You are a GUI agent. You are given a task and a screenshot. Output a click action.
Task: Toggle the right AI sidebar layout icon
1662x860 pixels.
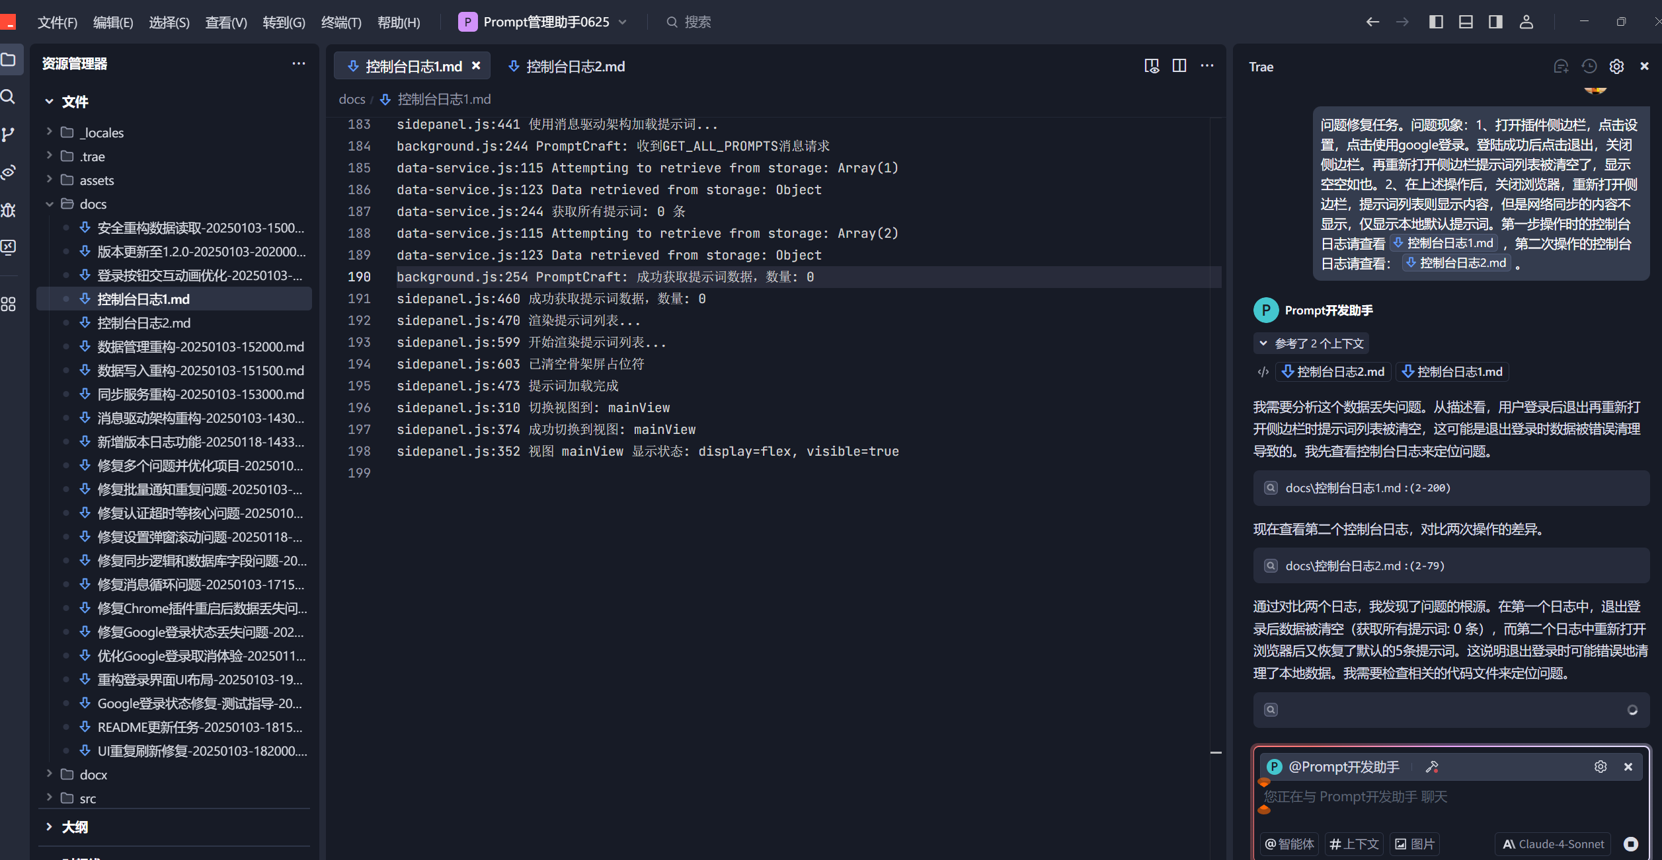1495,22
